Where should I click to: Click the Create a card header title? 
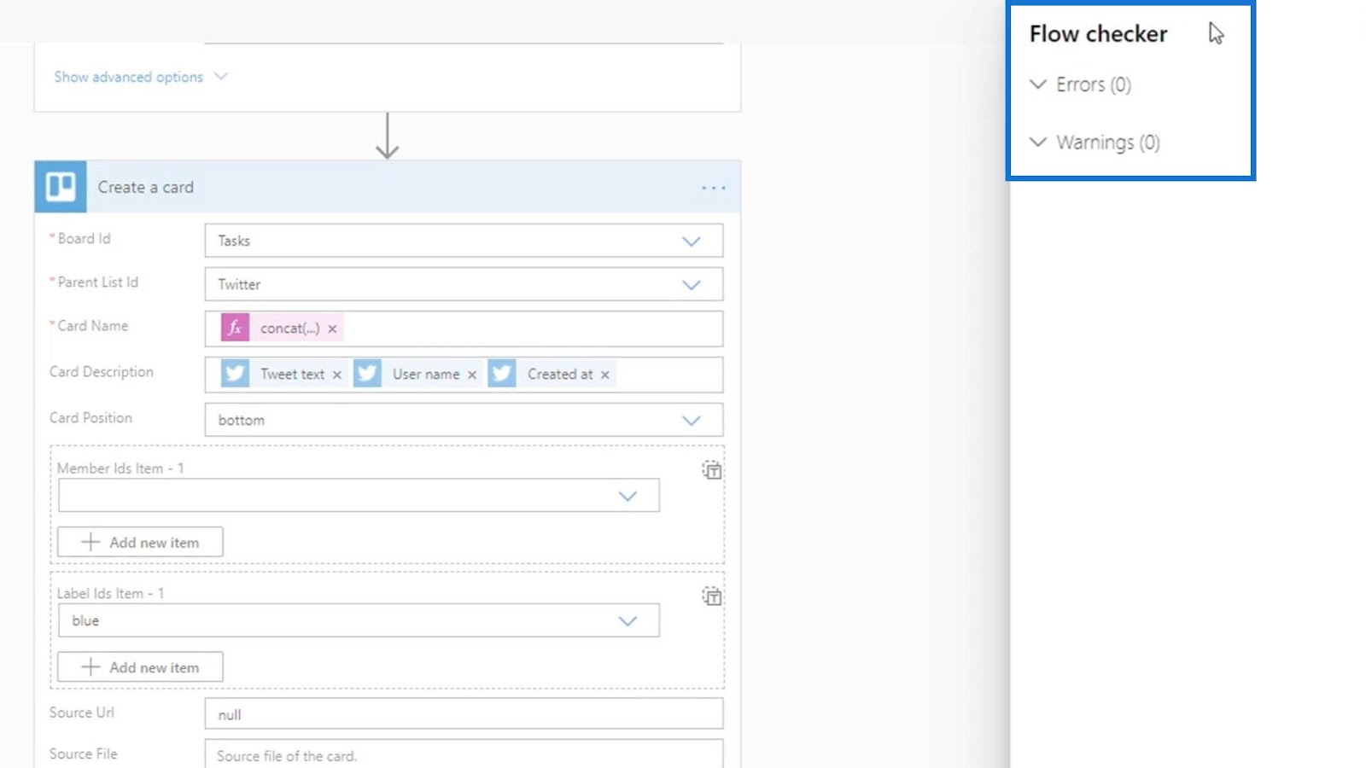pos(145,187)
